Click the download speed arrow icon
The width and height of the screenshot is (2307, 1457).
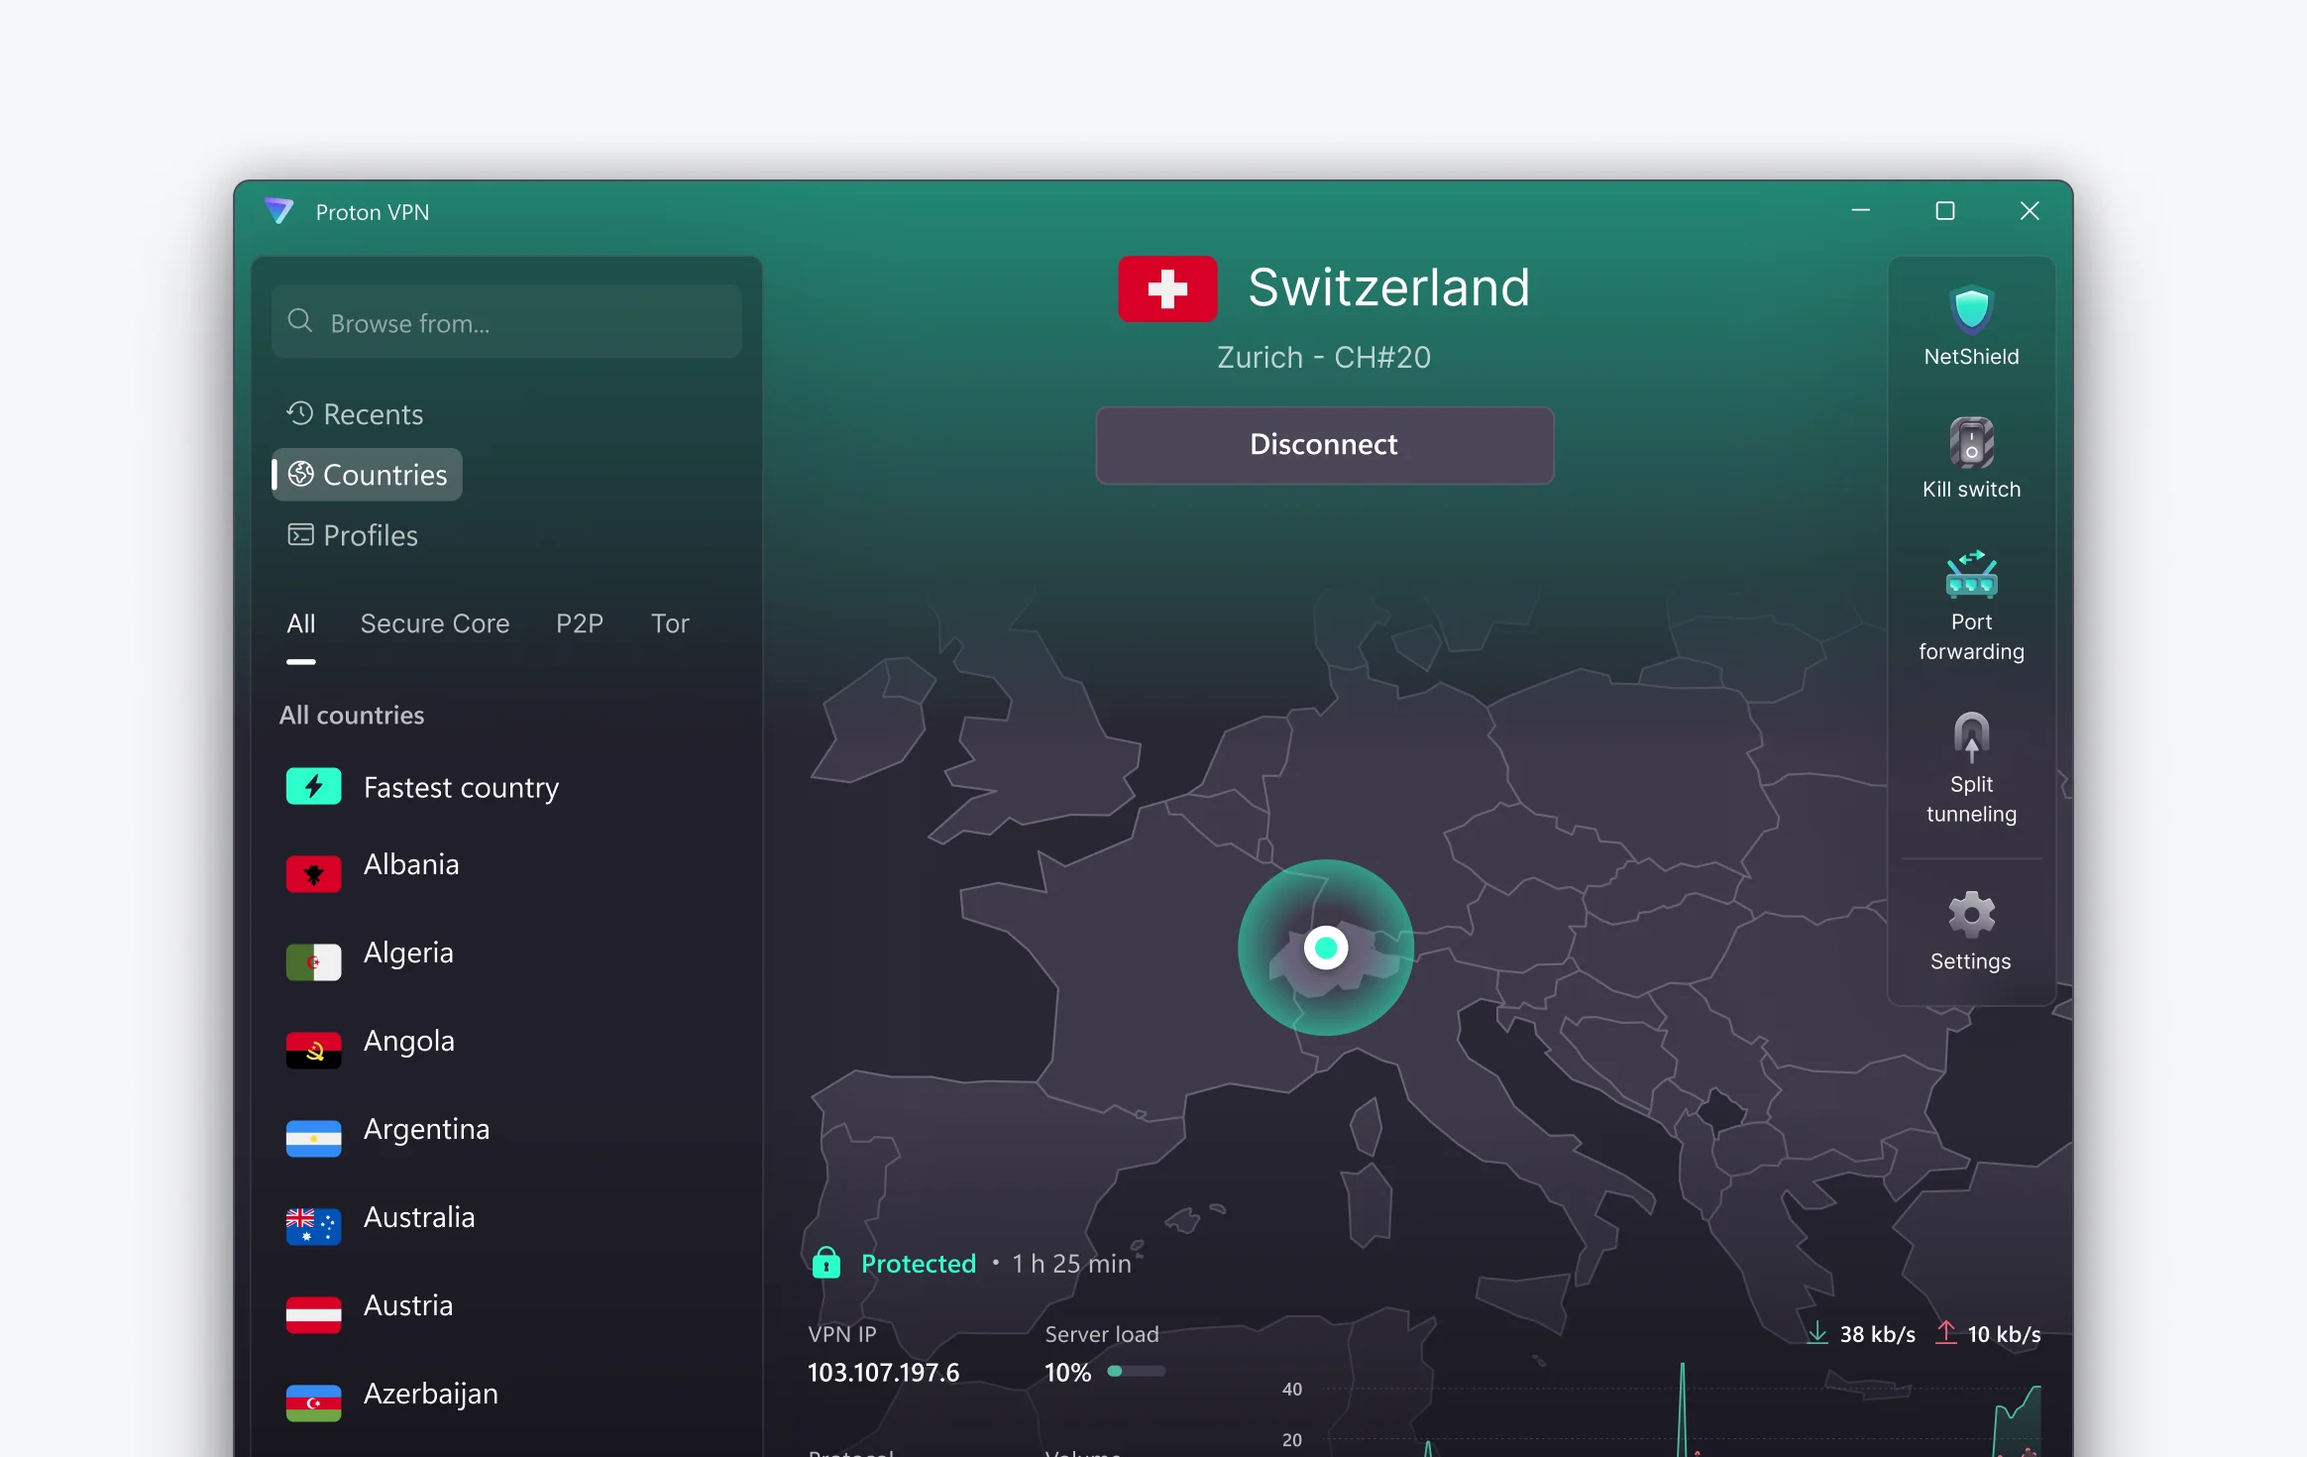coord(1816,1333)
